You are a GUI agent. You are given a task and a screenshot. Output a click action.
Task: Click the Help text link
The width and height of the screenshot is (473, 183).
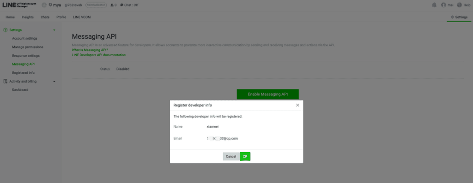467,5
